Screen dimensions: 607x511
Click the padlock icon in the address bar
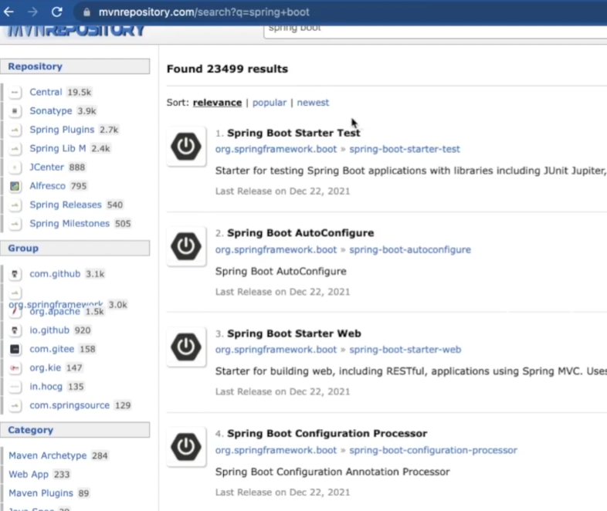(86, 12)
